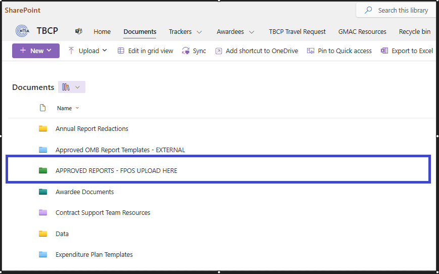Image resolution: width=439 pixels, height=274 pixels.
Task: Click the Pin to Quick access icon
Action: pyautogui.click(x=311, y=51)
